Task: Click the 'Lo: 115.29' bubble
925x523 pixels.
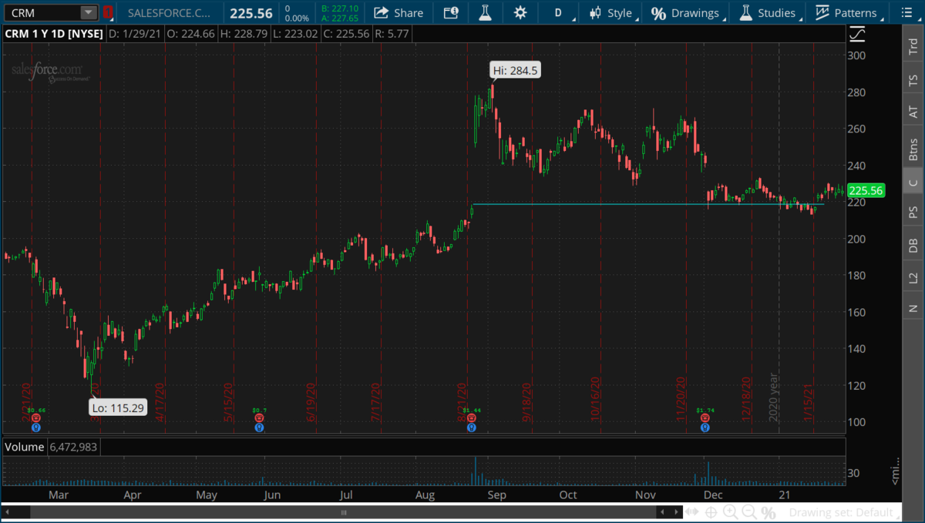Action: tap(117, 407)
